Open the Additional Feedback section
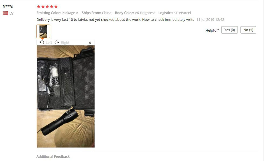Image resolution: width=264 pixels, height=161 pixels. (x=53, y=157)
